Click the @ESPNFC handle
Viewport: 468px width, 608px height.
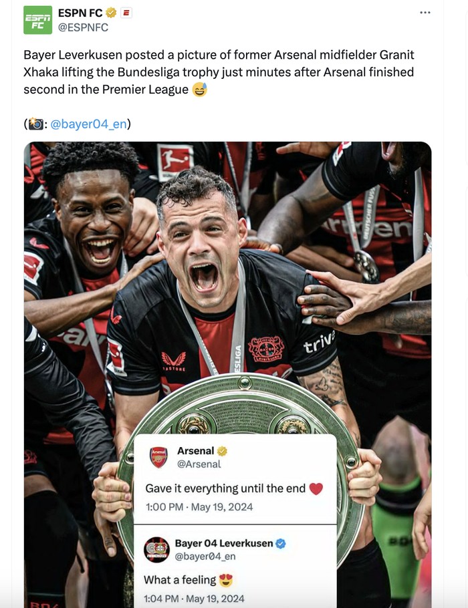(83, 27)
